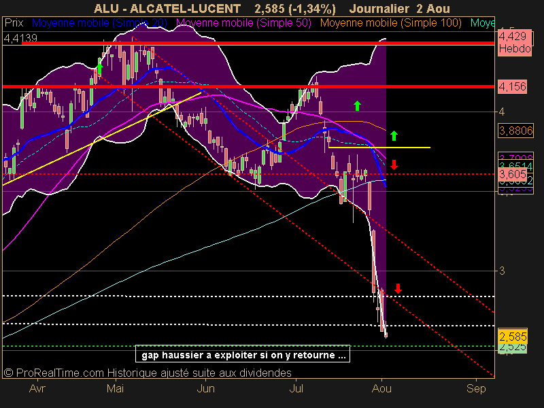Viewport: 544px width, 408px height.
Task: Click the 'Moyenne mobile (Simple 100)' legend label
Action: click(390, 23)
